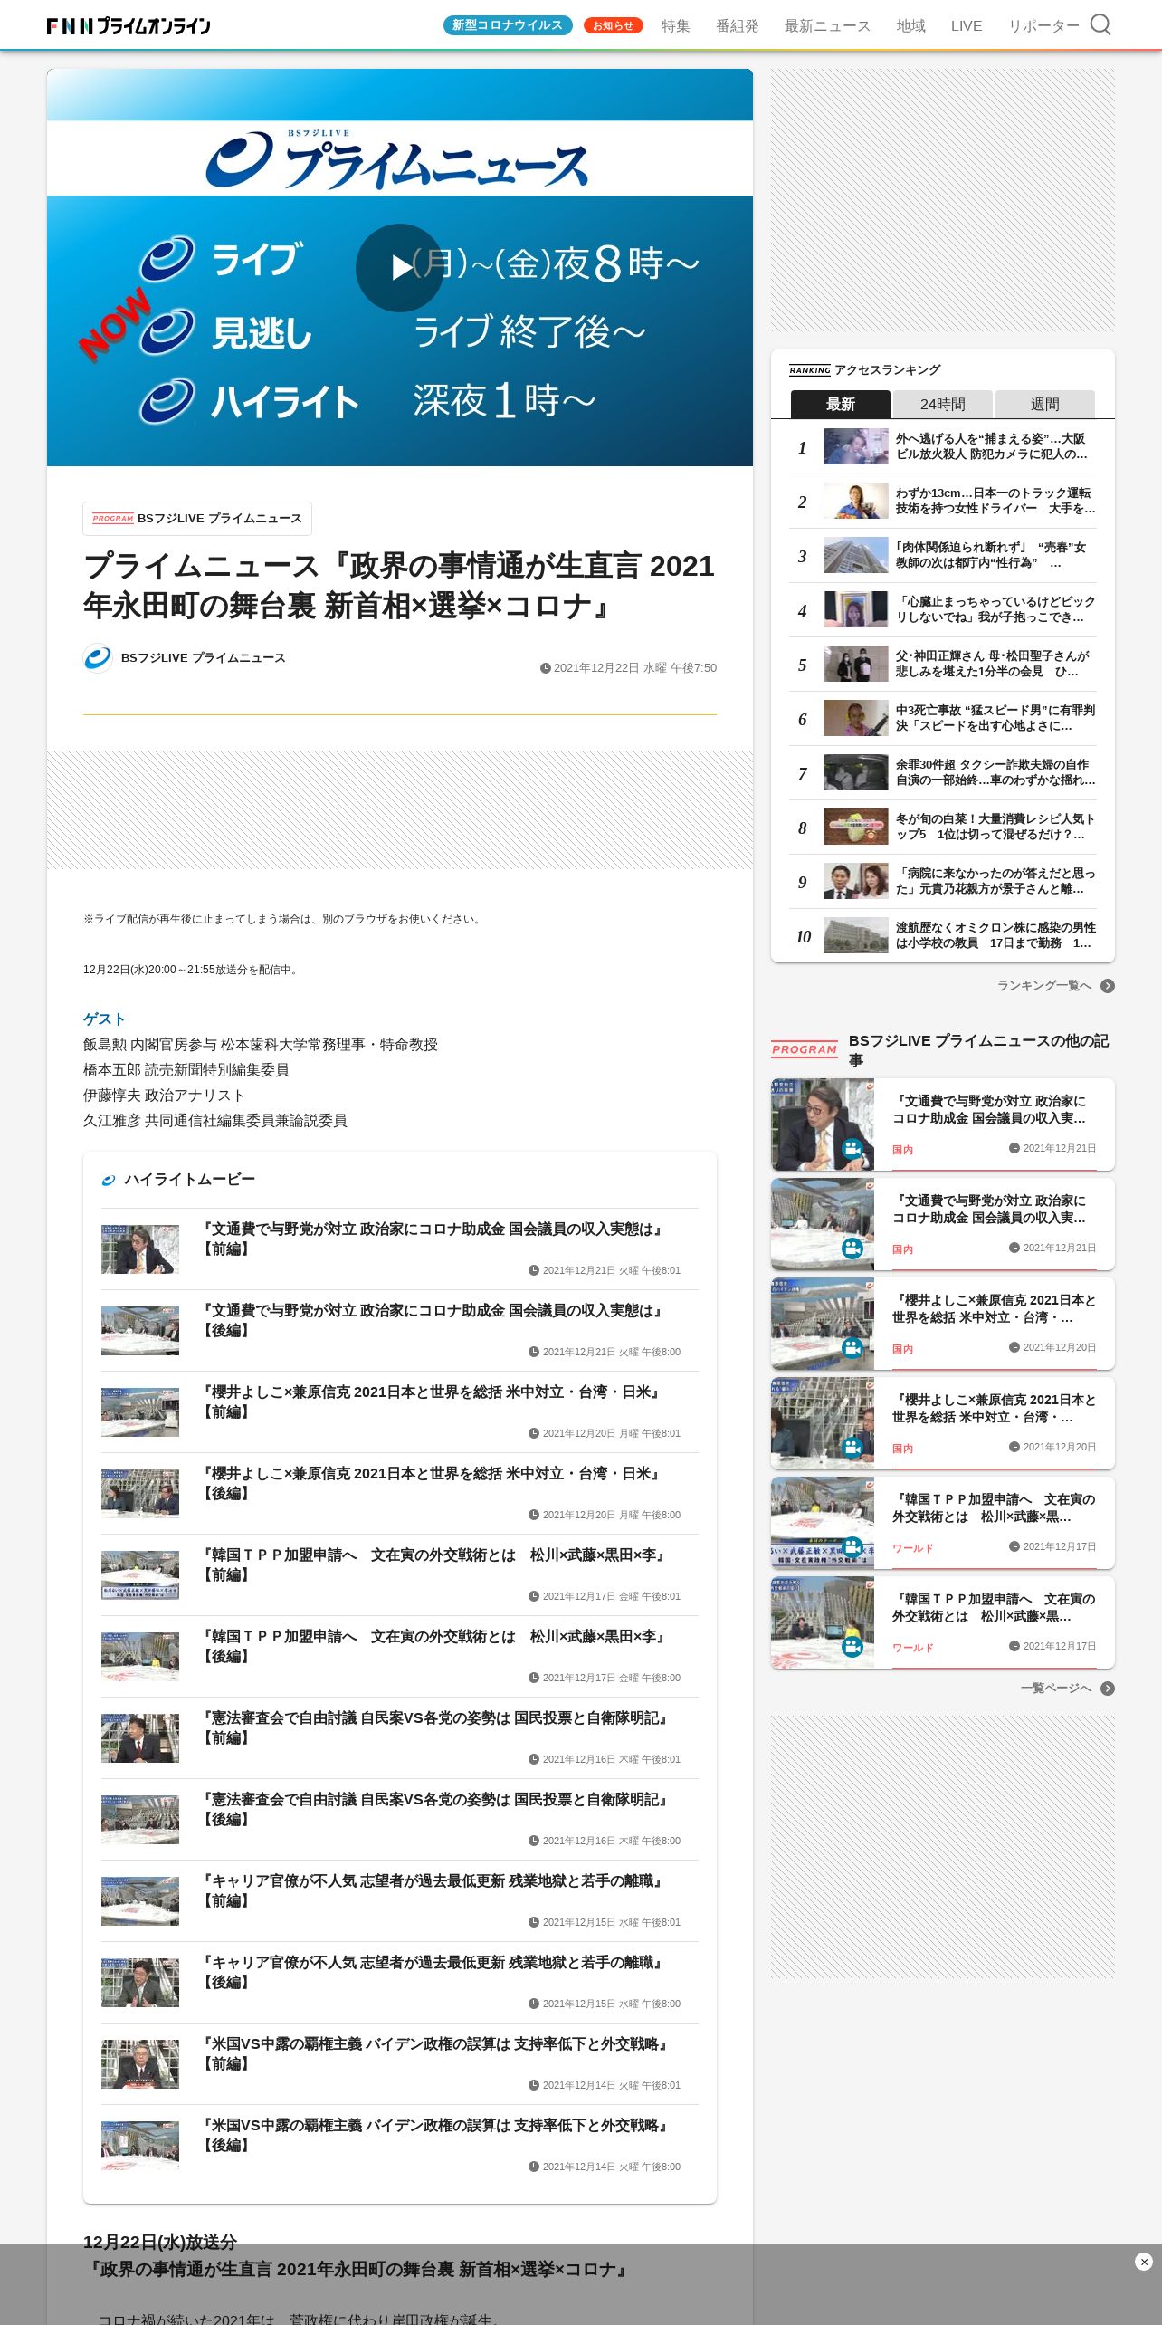Click BSフジLIVE プライムニュースの他の記事 heading
This screenshot has height=2325, width=1162.
pos(978,1050)
